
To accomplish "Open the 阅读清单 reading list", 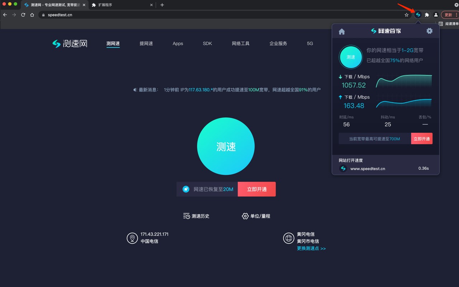I will point(449,24).
